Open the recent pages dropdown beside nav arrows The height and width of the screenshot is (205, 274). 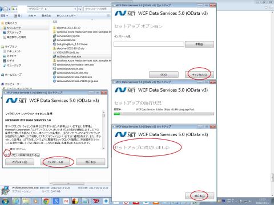[x=9, y=9]
